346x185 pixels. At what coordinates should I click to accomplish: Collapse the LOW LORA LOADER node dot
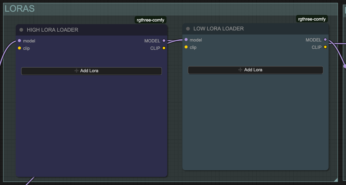pyautogui.click(x=188, y=29)
